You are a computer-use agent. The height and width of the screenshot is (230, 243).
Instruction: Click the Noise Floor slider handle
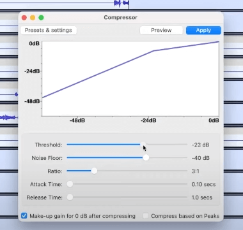[146, 158]
